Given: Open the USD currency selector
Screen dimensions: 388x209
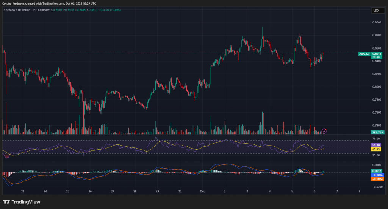Looking at the screenshot, I should click(376, 11).
